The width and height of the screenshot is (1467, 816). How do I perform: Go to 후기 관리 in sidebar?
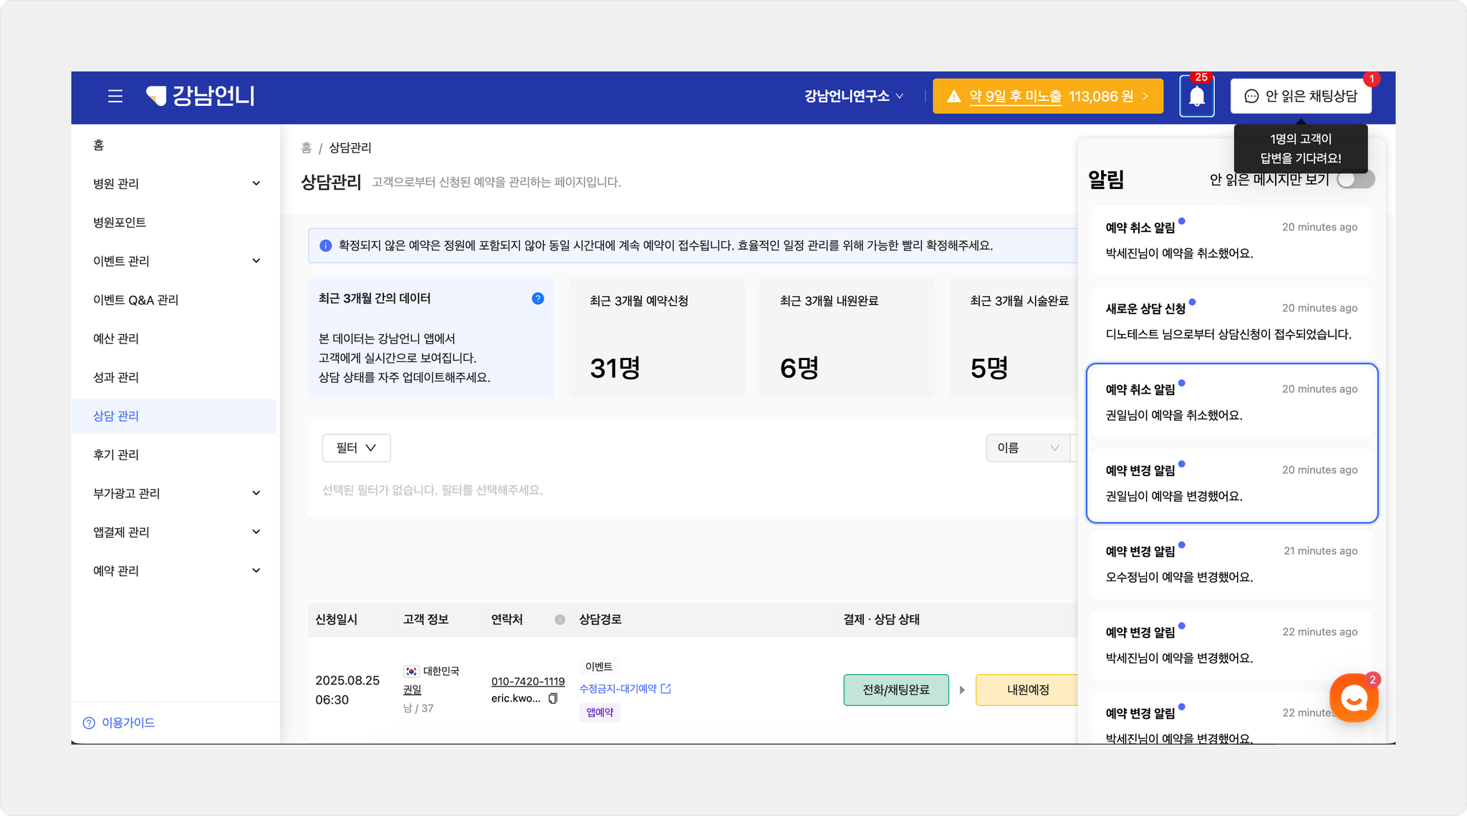(116, 455)
